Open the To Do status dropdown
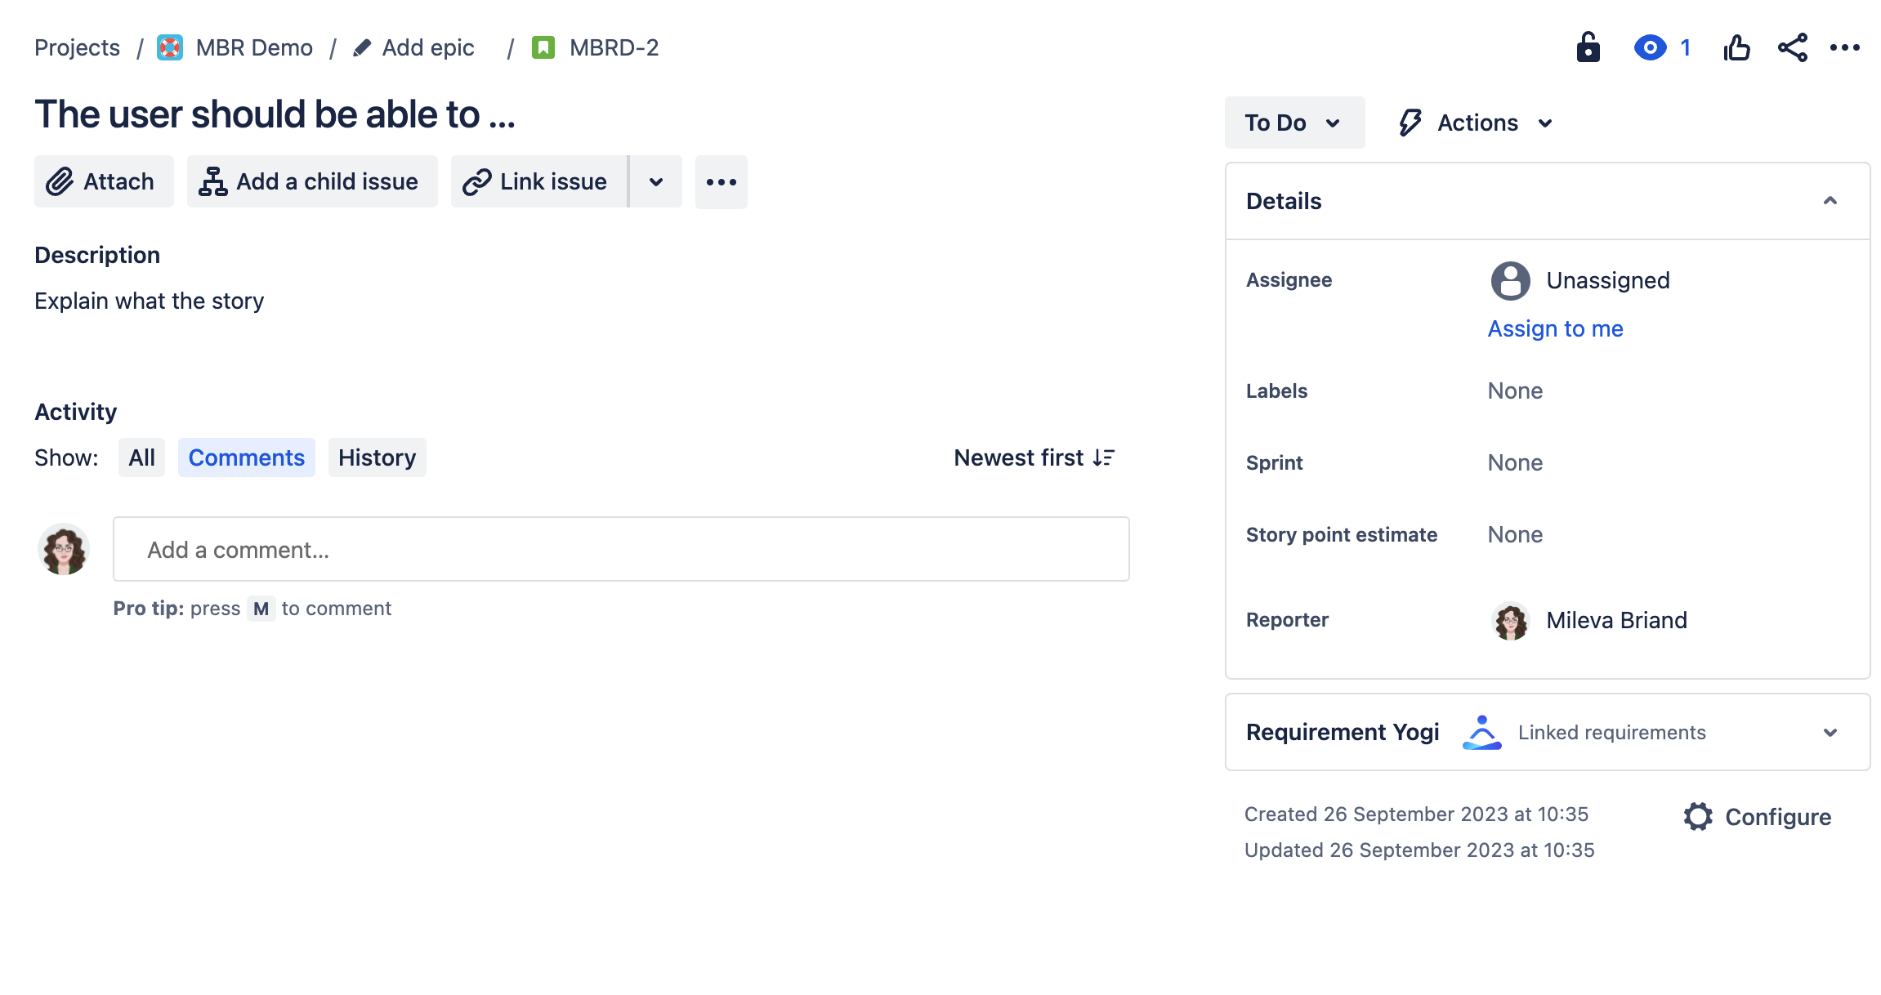This screenshot has width=1881, height=995. coord(1293,123)
